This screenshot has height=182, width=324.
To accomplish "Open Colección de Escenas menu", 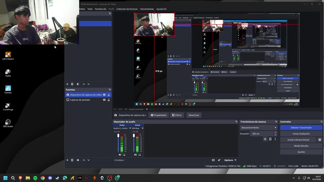I will (x=127, y=9).
